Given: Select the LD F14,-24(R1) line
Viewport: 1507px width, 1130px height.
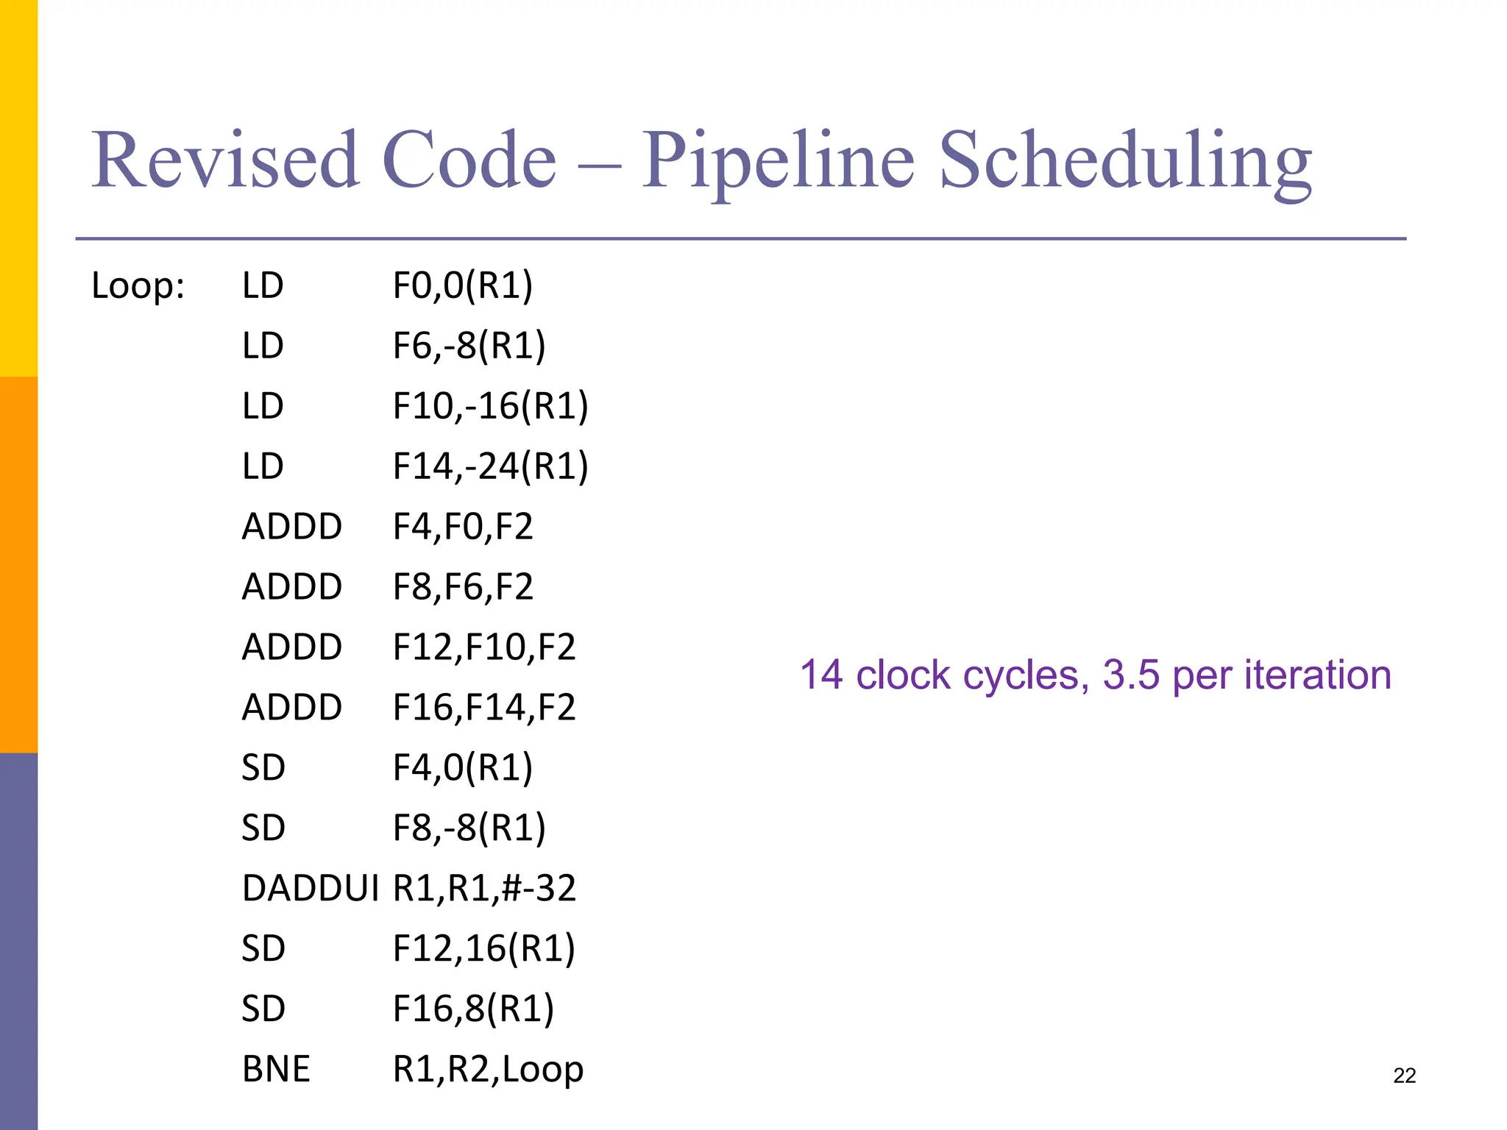Looking at the screenshot, I should pyautogui.click(x=416, y=467).
